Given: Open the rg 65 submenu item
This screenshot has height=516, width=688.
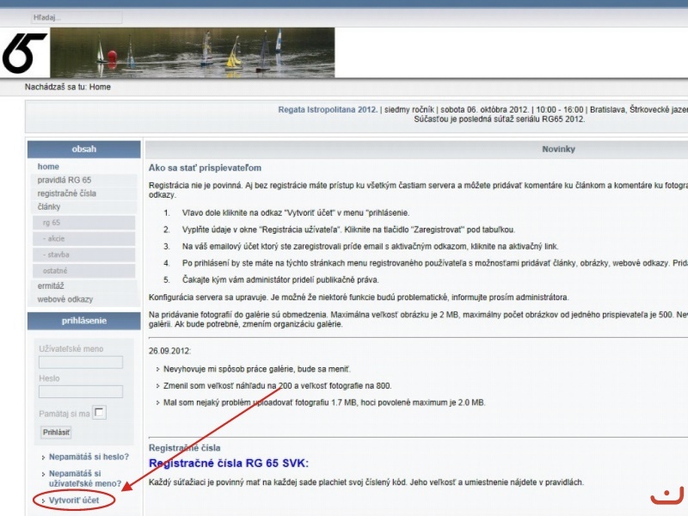Looking at the screenshot, I should [x=52, y=222].
